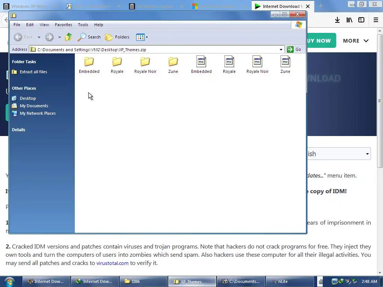Screen dimensions: 383x287
Task: Click the address bar path field
Action: point(156,50)
